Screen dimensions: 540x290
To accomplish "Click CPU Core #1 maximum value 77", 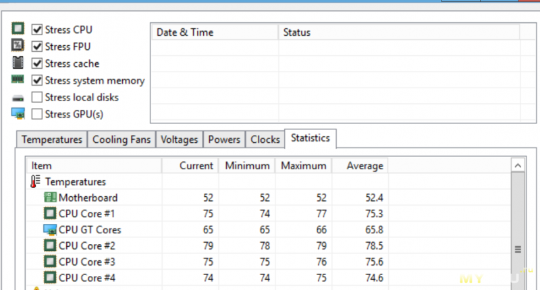I will tap(321, 214).
